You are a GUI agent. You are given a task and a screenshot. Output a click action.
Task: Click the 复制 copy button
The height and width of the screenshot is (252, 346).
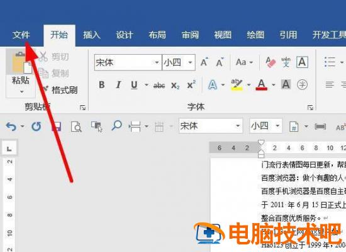coord(53,73)
